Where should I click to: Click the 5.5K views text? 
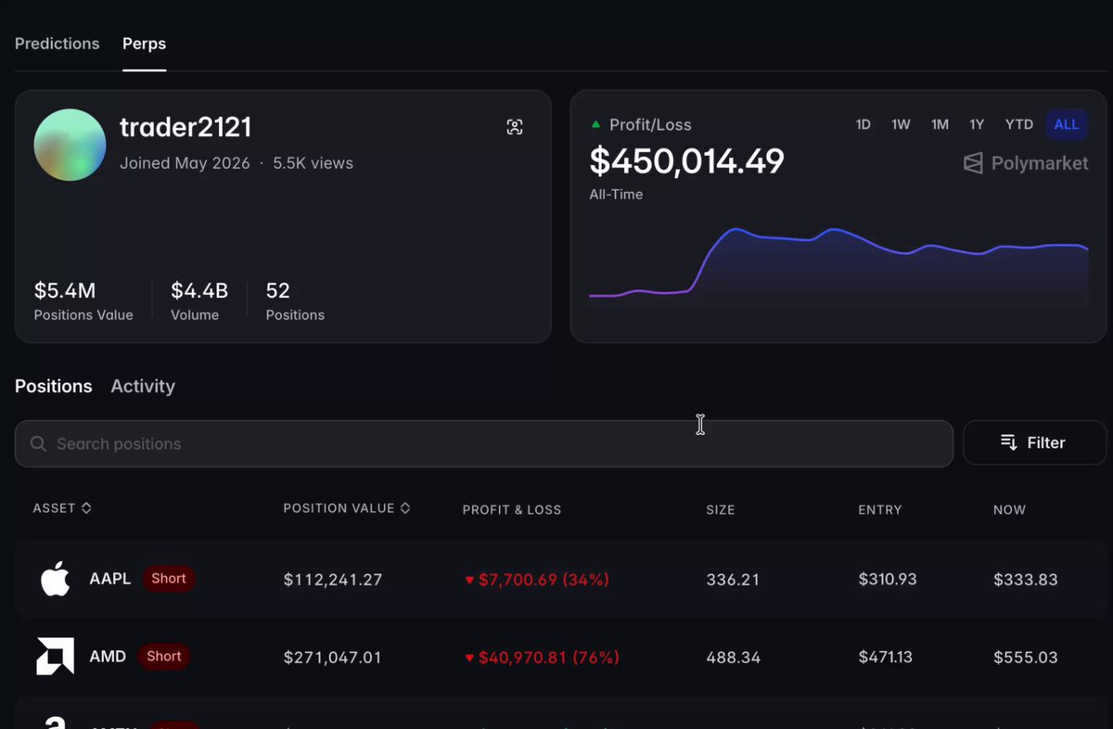(313, 163)
